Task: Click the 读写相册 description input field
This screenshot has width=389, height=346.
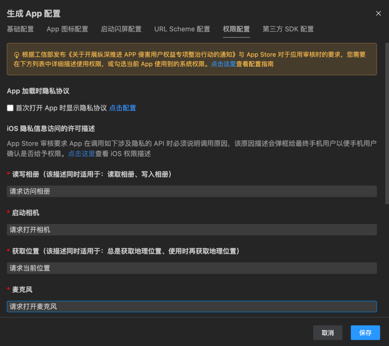Action: tap(192, 191)
